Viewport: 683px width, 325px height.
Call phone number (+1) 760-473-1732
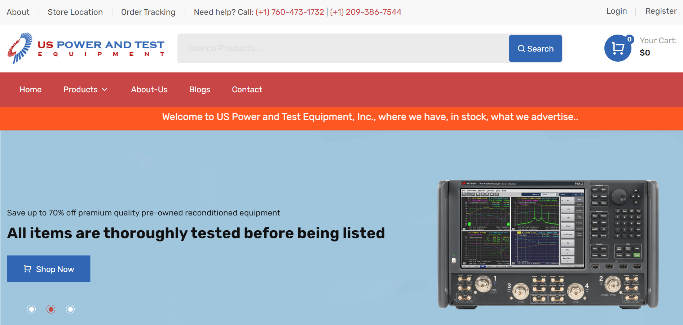point(290,12)
